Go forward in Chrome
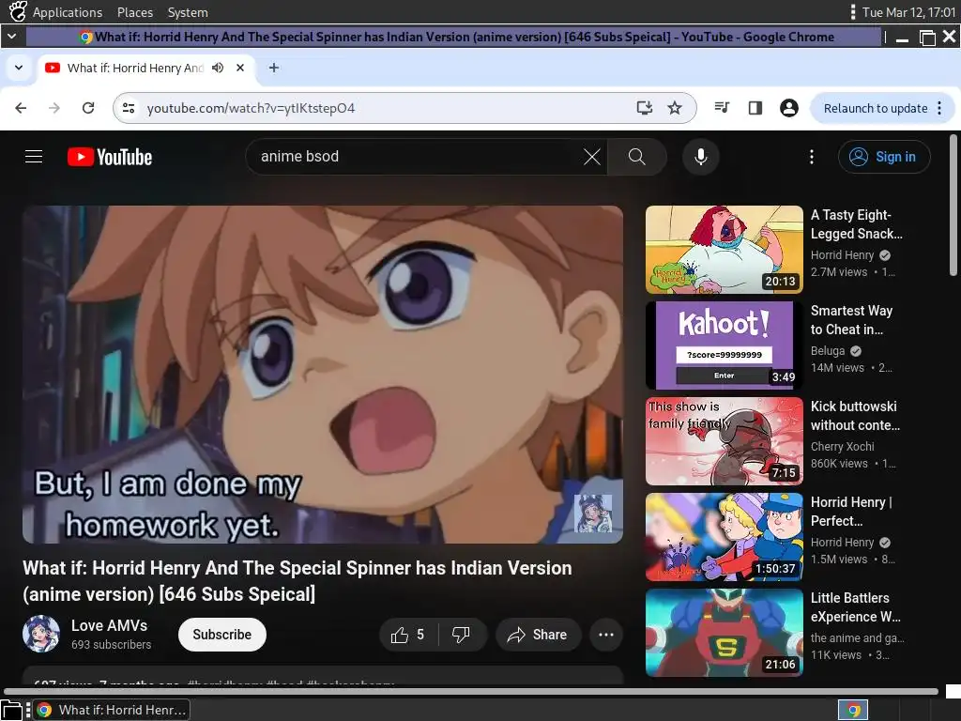 point(54,108)
